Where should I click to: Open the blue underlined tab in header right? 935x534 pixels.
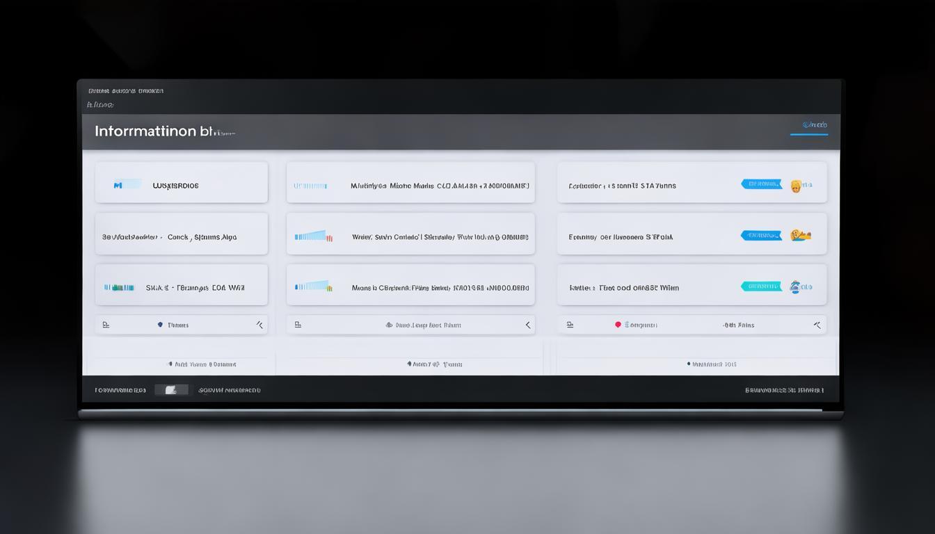pos(809,126)
